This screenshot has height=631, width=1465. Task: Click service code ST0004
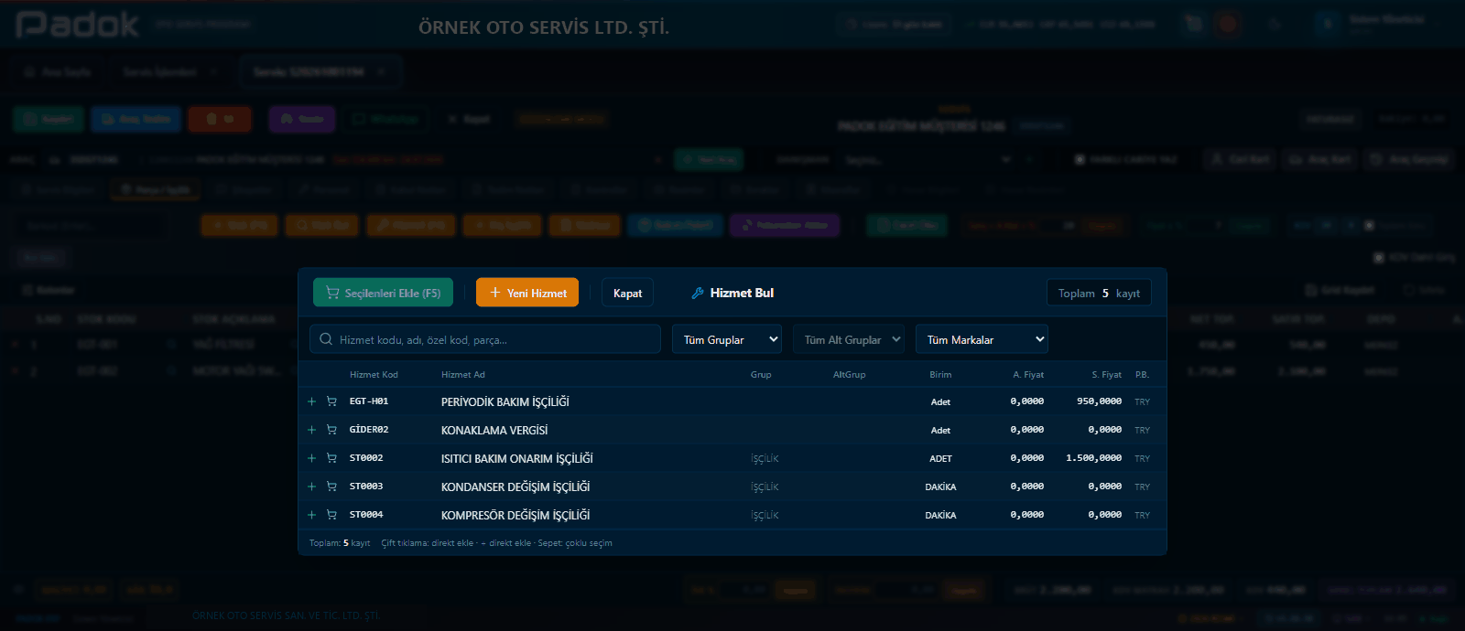tap(366, 515)
